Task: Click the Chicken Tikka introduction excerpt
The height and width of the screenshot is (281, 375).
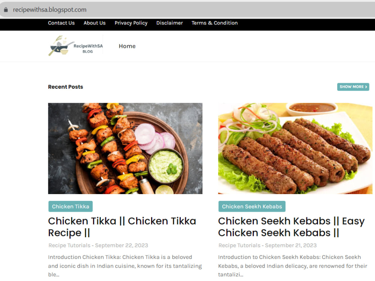Action: pyautogui.click(x=125, y=266)
